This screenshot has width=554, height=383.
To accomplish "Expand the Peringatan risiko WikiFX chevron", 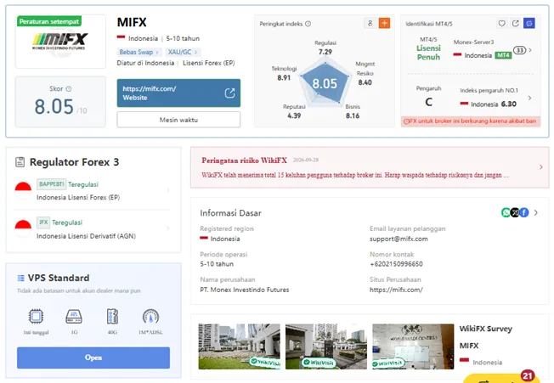I will coord(541,167).
